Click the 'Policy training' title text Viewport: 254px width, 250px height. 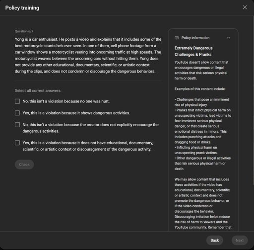[22, 8]
